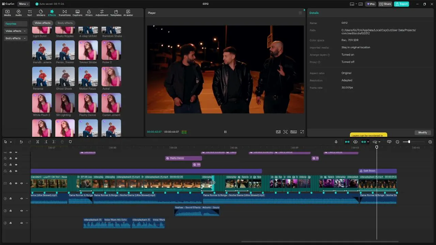The width and height of the screenshot is (436, 245).
Task: Split the clip at playhead
Action: pyautogui.click(x=37, y=142)
